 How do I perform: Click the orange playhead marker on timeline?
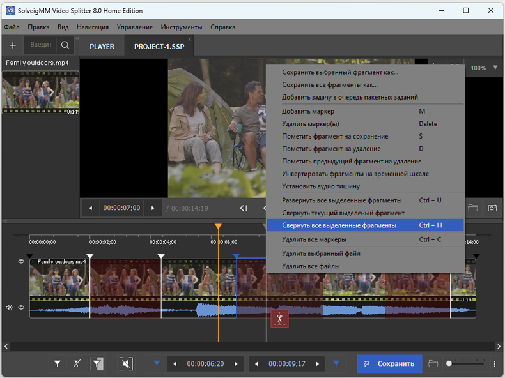[219, 226]
